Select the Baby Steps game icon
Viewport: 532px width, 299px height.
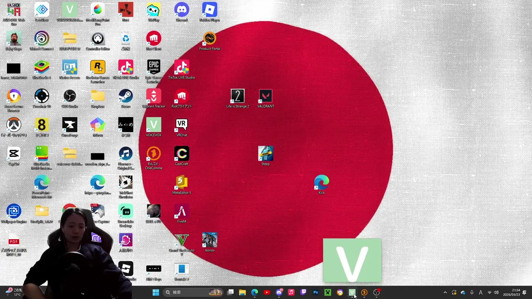pyautogui.click(x=14, y=41)
